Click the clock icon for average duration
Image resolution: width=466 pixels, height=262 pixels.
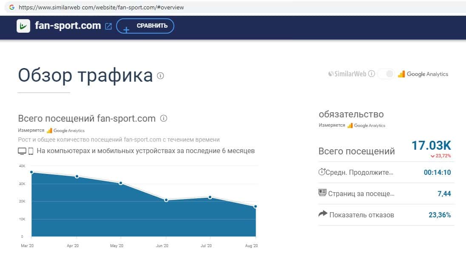322,171
